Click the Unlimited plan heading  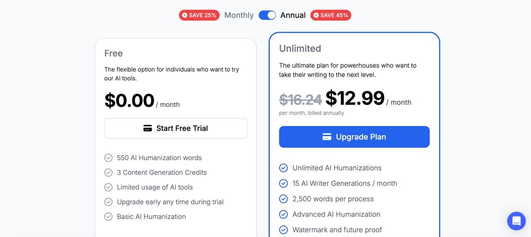click(300, 48)
